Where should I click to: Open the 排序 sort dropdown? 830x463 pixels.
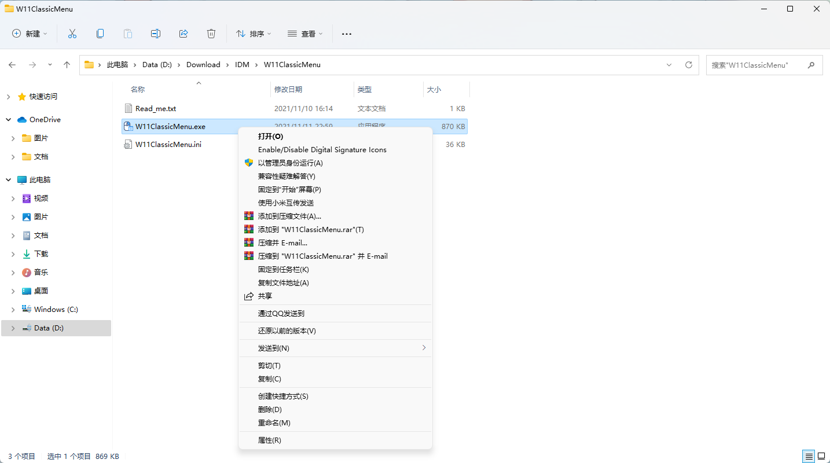point(254,34)
